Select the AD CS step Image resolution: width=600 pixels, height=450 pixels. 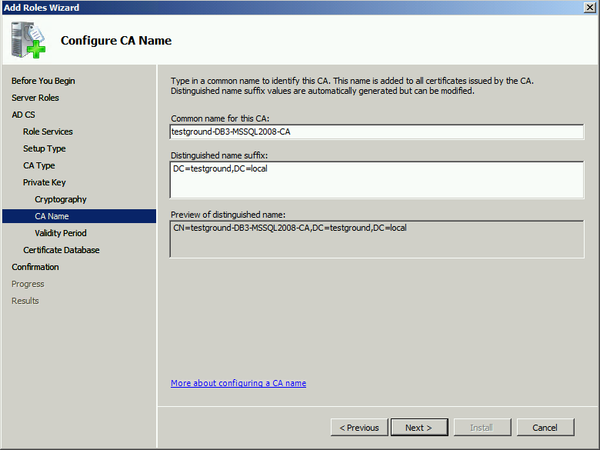23,115
